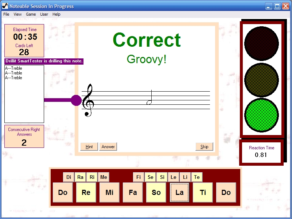Open the Help menu

[56, 14]
